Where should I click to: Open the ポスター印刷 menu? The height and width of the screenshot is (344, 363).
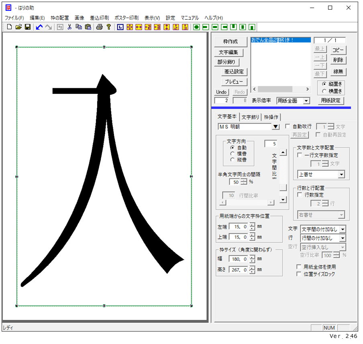[x=126, y=18]
